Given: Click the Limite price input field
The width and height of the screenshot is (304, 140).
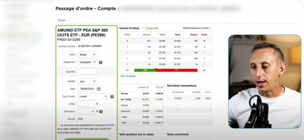Looking at the screenshot, I should tap(87, 104).
